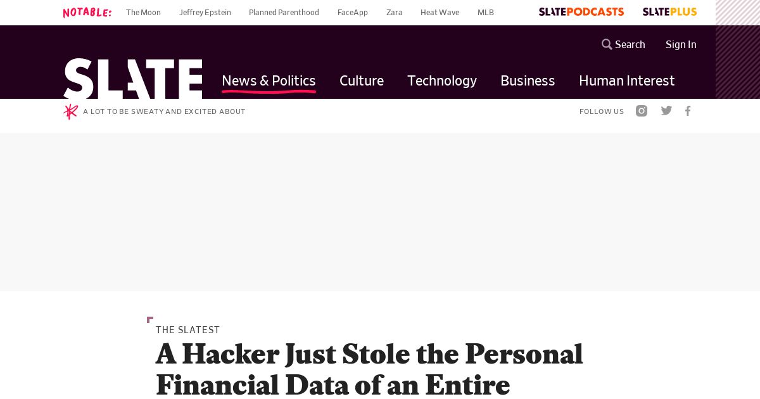Click the pink asterisk star icon
This screenshot has width=760, height=399.
pos(70,111)
